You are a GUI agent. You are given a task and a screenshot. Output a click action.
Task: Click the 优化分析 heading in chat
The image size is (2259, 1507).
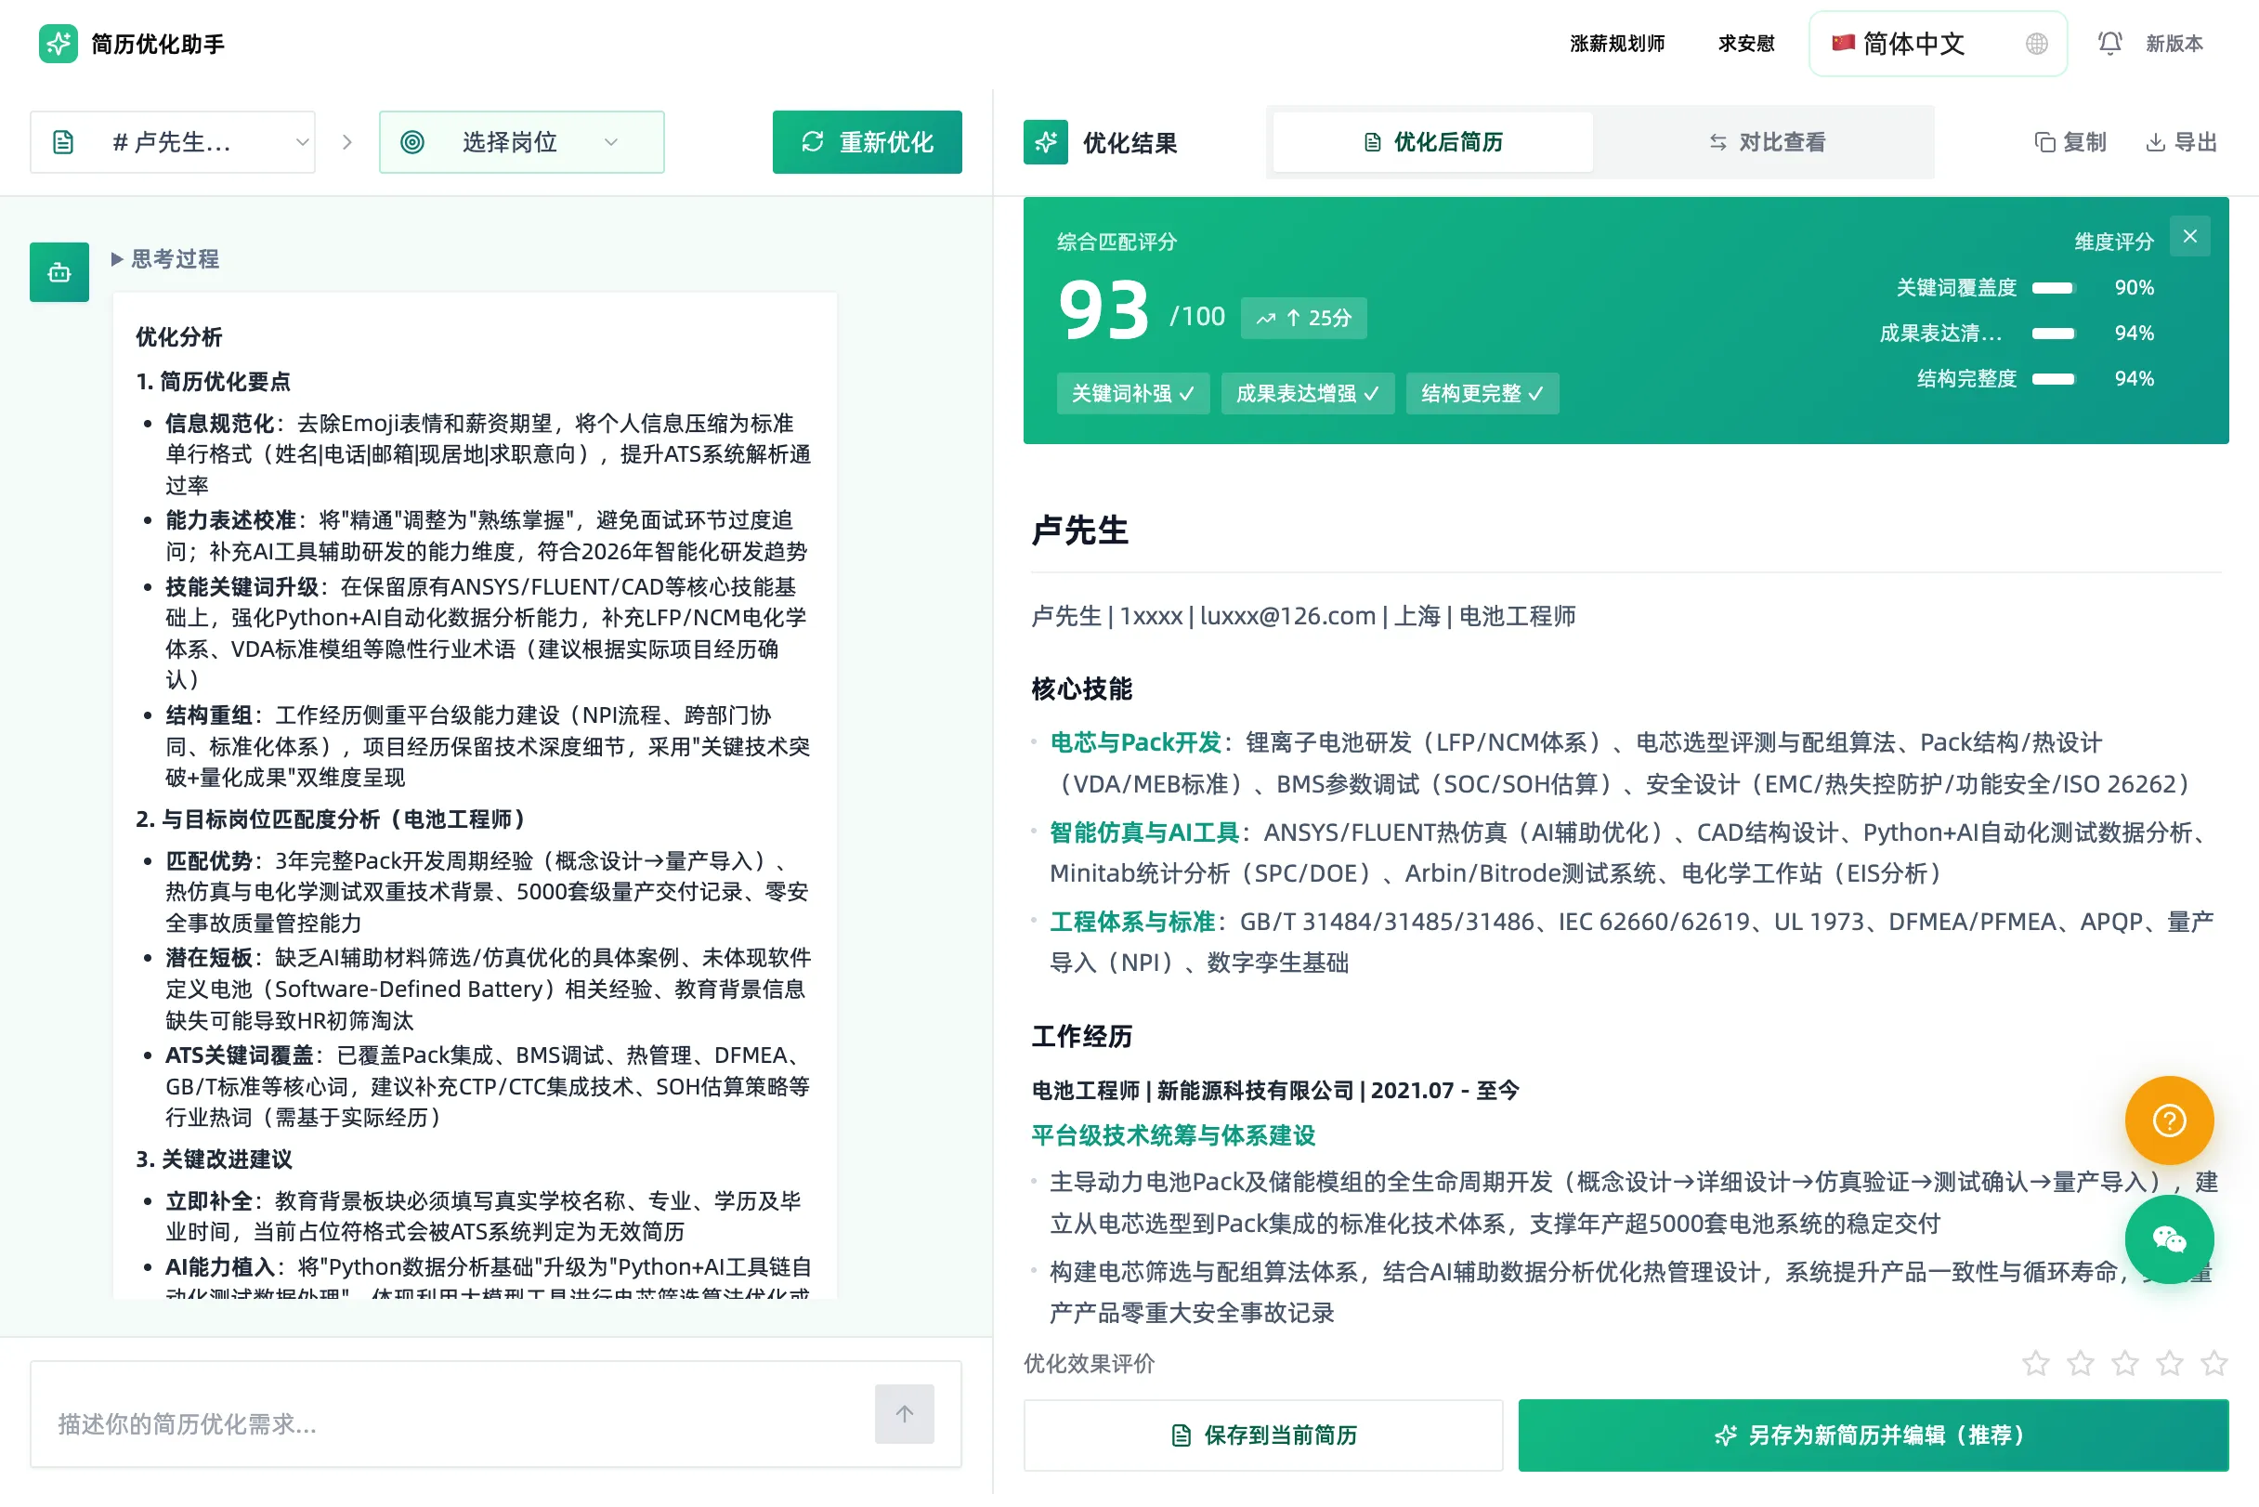click(x=178, y=336)
